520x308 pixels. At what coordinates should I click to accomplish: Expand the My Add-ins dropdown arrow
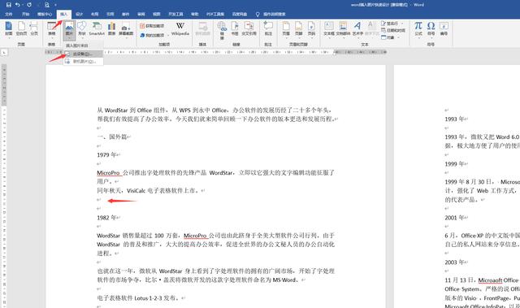168,35
